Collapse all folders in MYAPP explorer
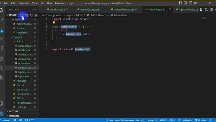216x122 pixels. 36,15
